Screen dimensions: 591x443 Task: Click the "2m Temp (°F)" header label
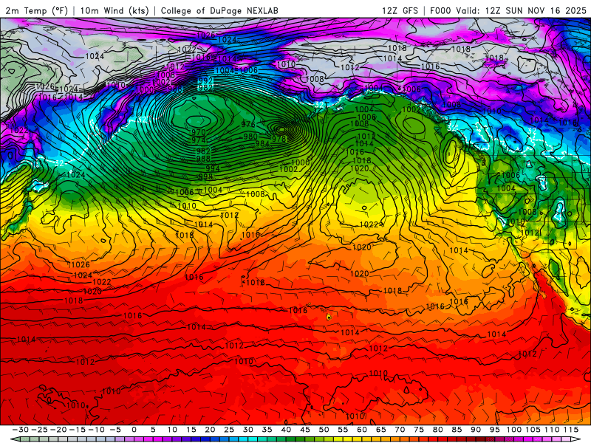(37, 10)
